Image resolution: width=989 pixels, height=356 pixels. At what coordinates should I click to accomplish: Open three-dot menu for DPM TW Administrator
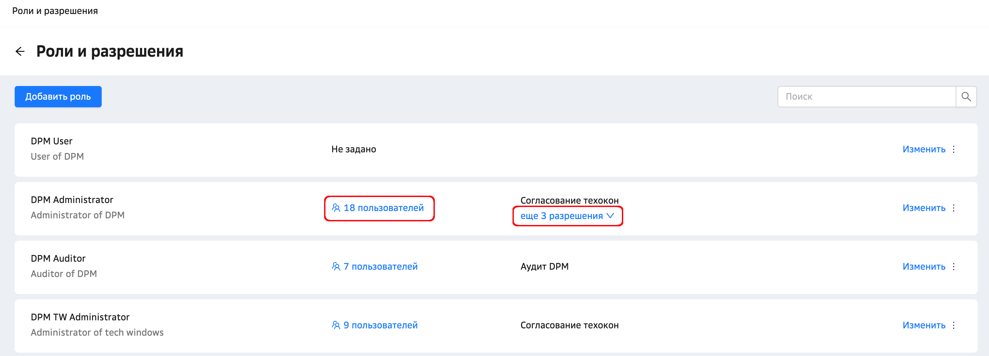[954, 325]
